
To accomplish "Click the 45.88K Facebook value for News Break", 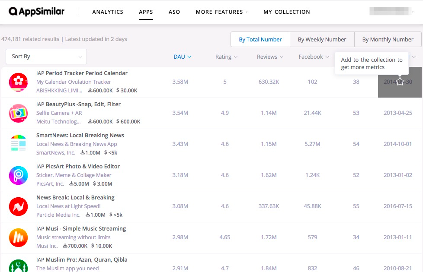I will pyautogui.click(x=312, y=206).
